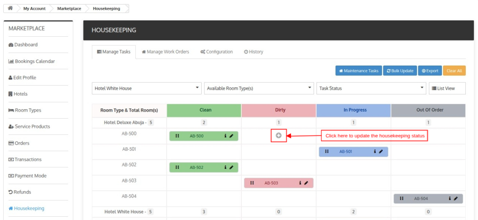Edit the AB-500 room card with pencil icon
Screen dimensions: 478x220
click(x=232, y=136)
